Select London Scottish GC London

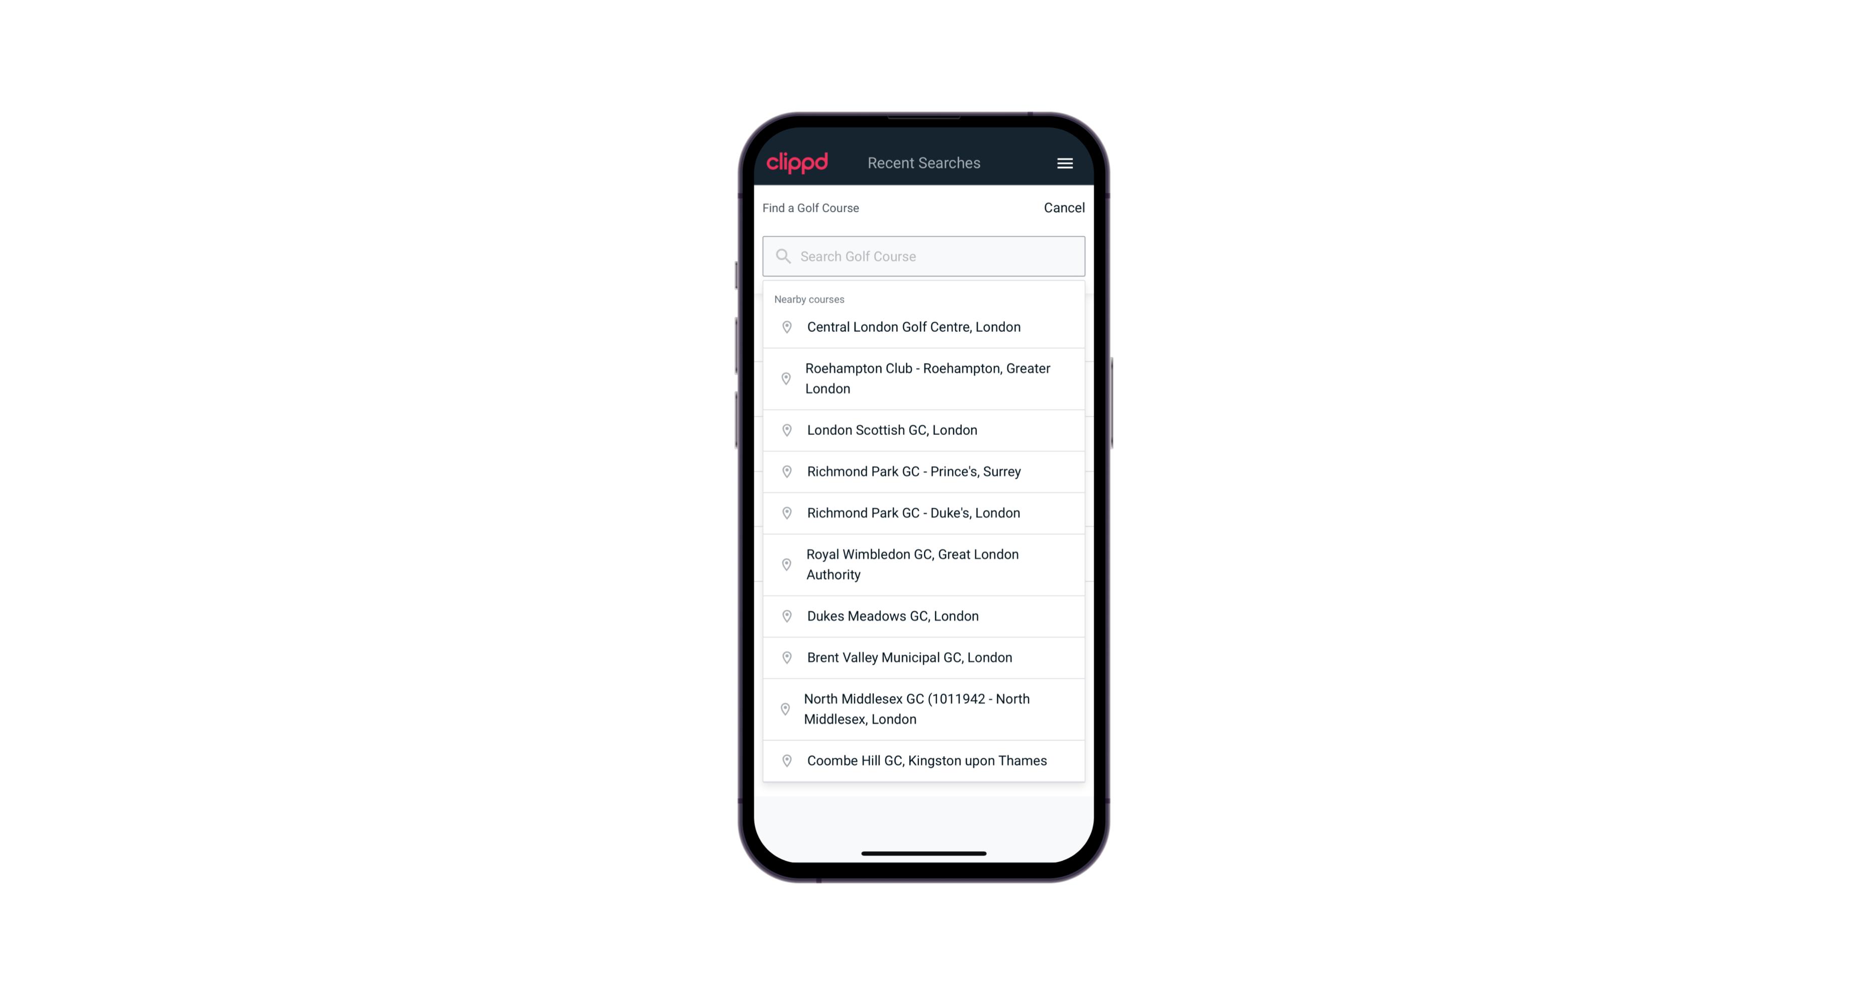coord(923,430)
